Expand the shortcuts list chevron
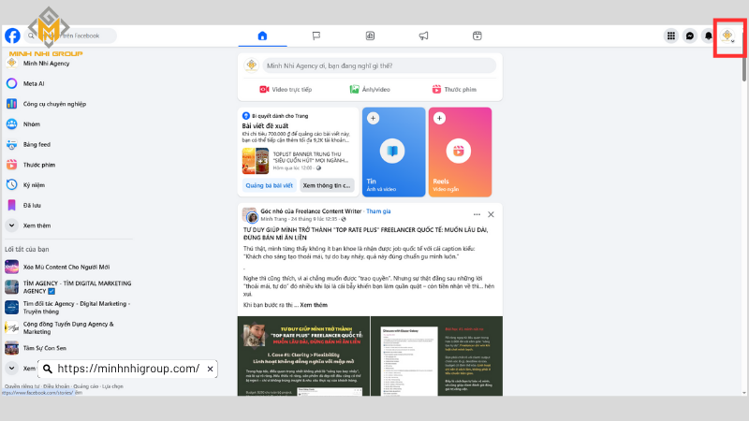 click(x=12, y=368)
